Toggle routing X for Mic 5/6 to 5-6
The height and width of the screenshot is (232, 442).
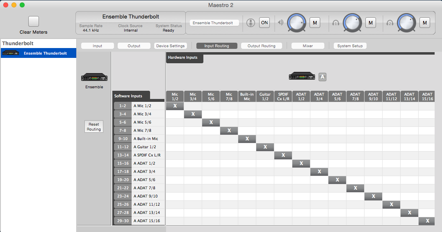coord(211,122)
